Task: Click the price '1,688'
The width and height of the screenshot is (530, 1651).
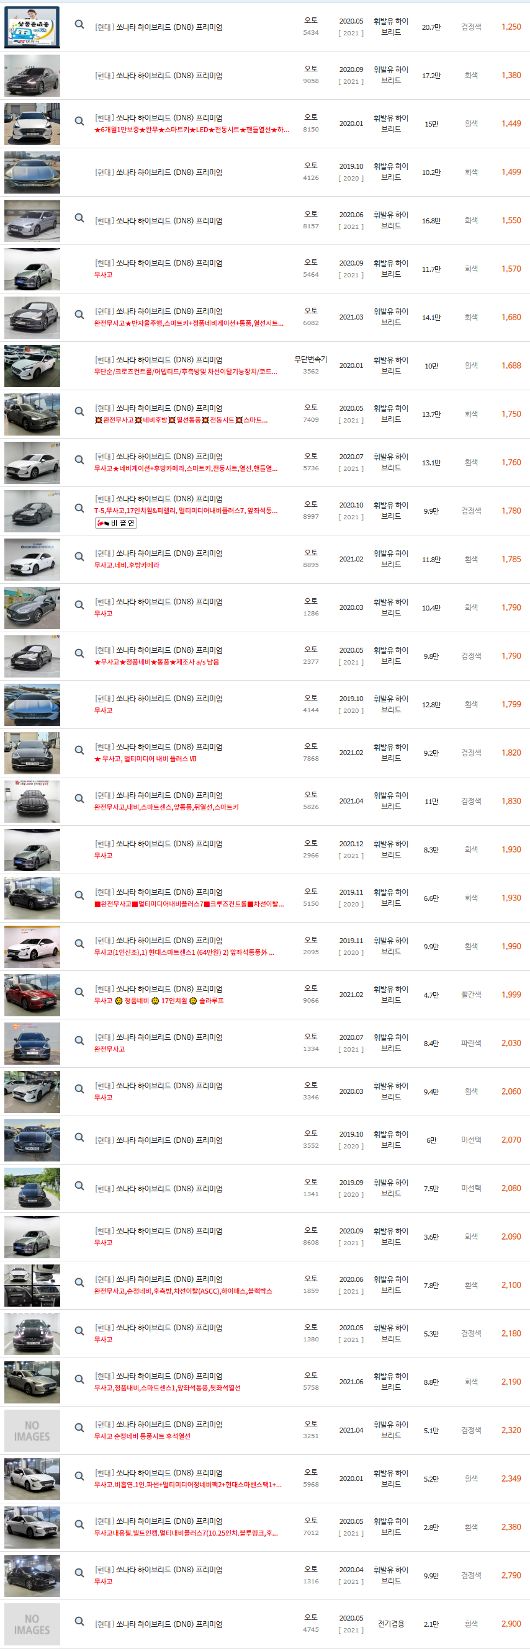Action: pos(511,365)
